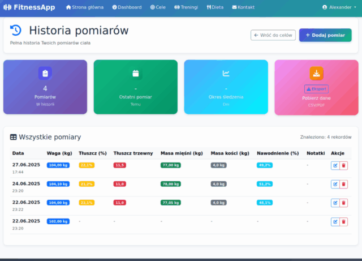Edit the 22.06.2025 23:22 measurement

pyautogui.click(x=335, y=203)
